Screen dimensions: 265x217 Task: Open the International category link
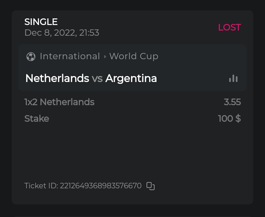(x=70, y=56)
